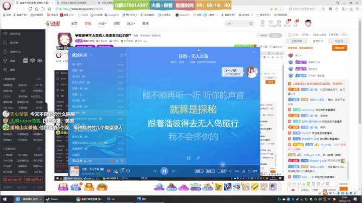
Task: Open Douyu follows heart icon in header
Action: click(x=270, y=22)
